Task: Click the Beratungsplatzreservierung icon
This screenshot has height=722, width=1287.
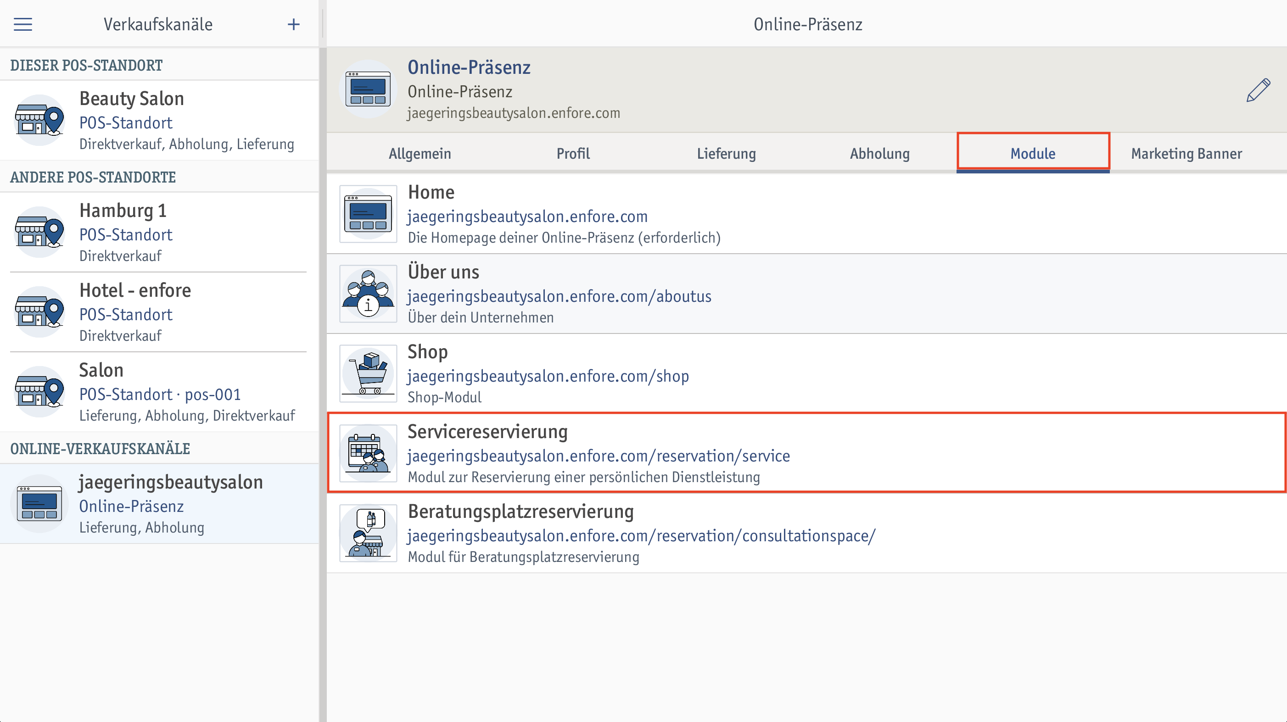Action: coord(368,533)
